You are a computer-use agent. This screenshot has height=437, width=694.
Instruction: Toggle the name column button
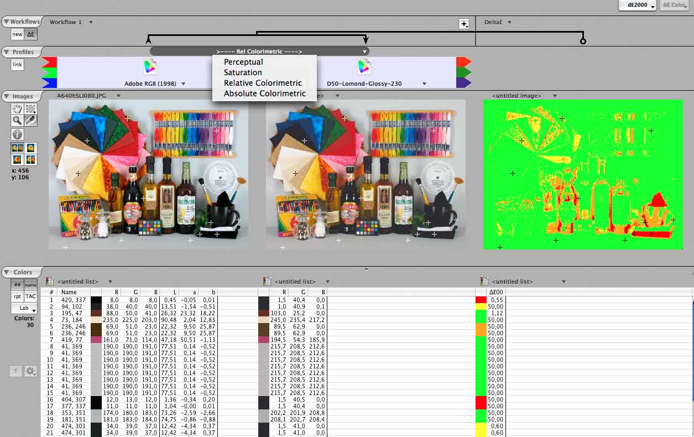[x=30, y=285]
